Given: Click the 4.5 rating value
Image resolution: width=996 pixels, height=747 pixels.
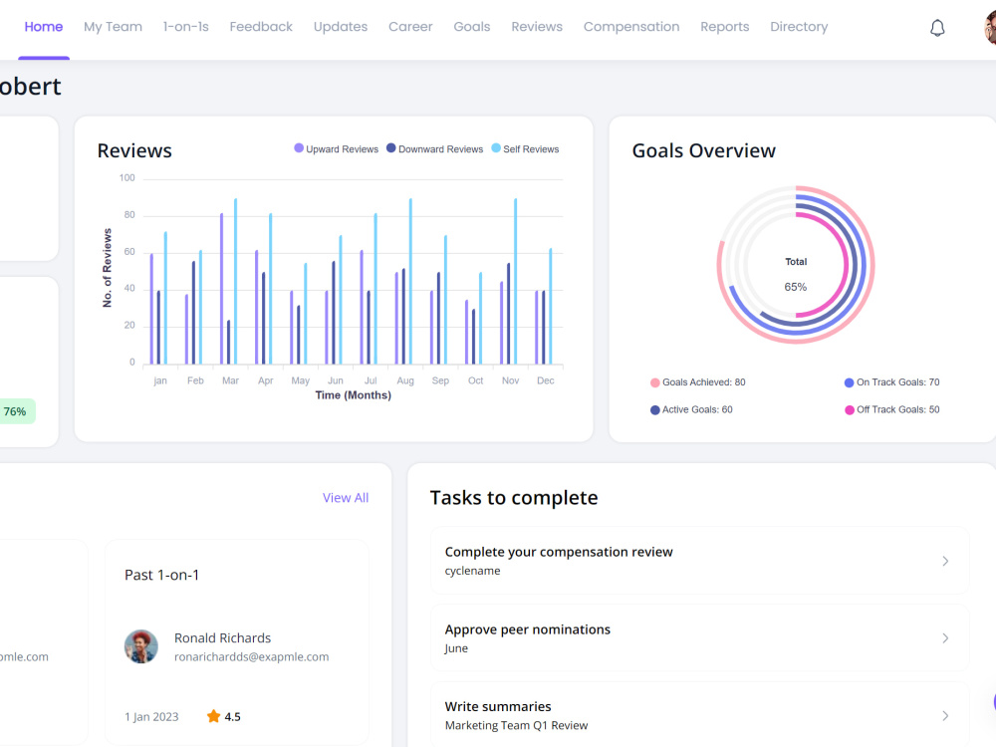Looking at the screenshot, I should coord(232,716).
